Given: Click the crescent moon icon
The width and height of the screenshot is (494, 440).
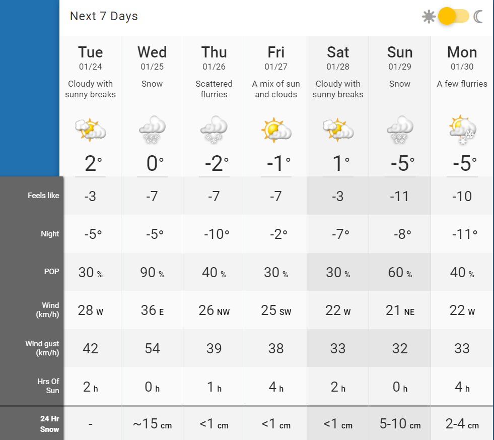Looking at the screenshot, I should pyautogui.click(x=478, y=17).
